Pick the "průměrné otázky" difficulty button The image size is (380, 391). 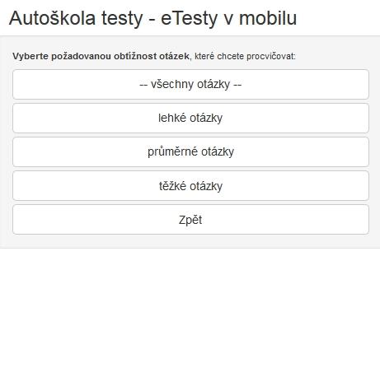[190, 151]
